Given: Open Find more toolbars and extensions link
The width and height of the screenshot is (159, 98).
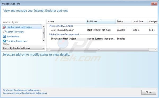Looking at the screenshot, I should (22, 90).
